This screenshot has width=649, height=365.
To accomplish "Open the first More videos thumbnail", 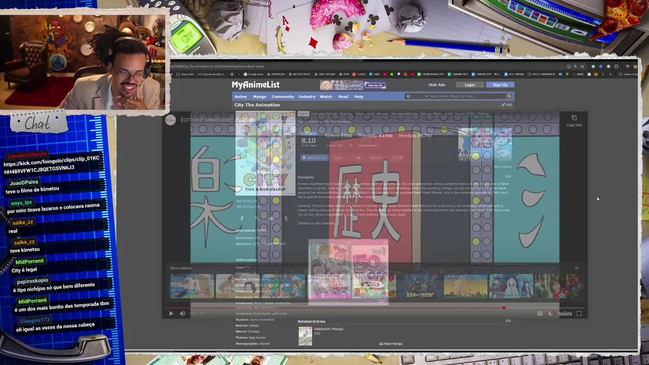I will click(x=192, y=286).
